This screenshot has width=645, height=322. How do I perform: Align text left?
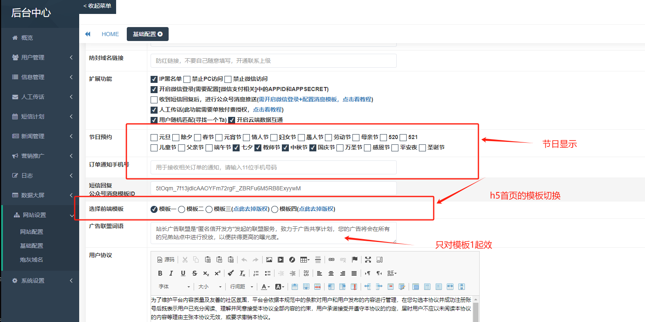320,273
